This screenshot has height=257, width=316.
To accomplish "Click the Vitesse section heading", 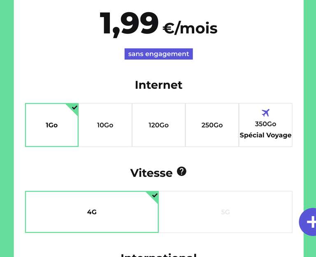I will [x=151, y=173].
